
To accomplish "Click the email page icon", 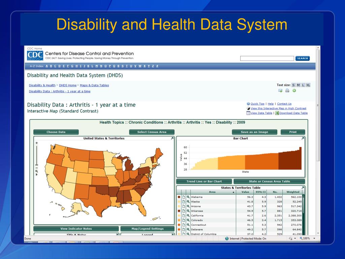I will [x=280, y=90].
